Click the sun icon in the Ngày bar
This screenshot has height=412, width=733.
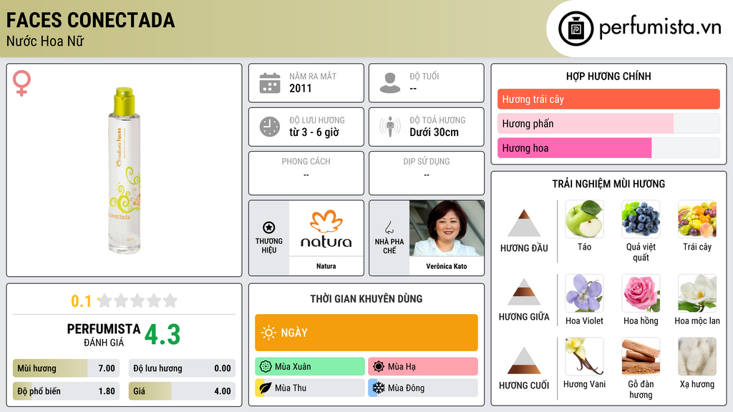[268, 333]
